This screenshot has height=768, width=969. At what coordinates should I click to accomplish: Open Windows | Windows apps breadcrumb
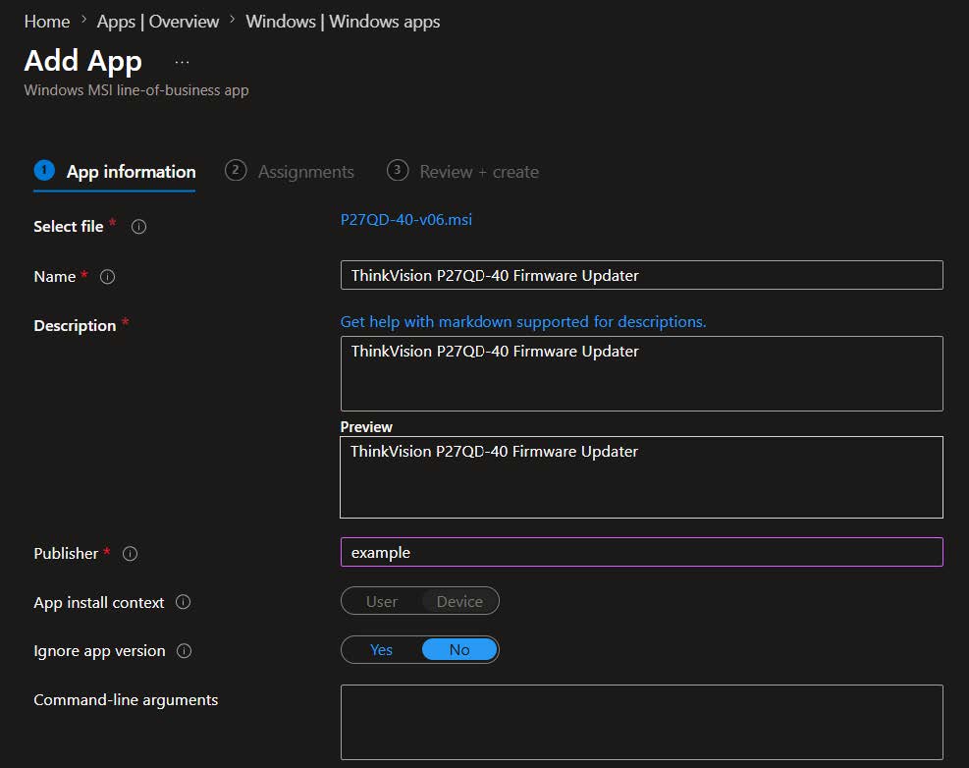[x=343, y=22]
